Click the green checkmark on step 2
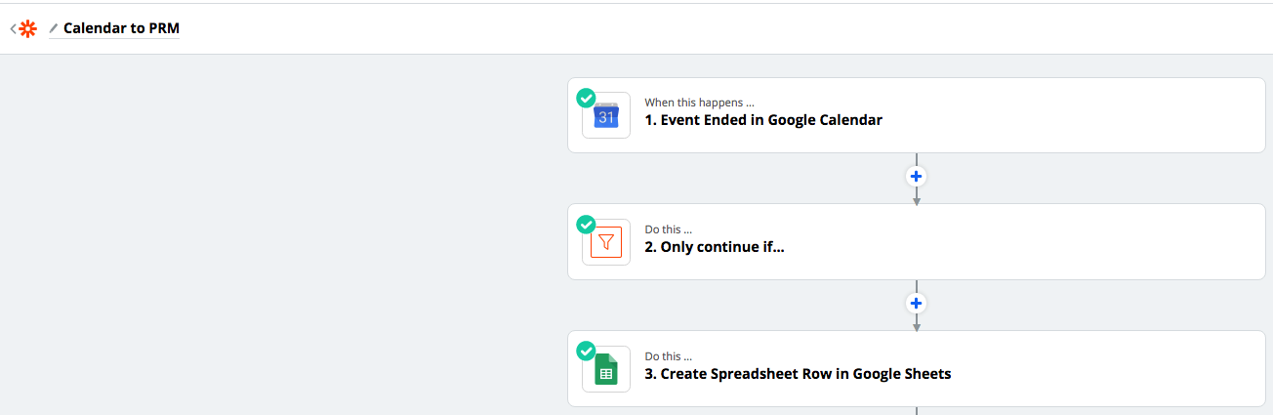 tap(586, 224)
